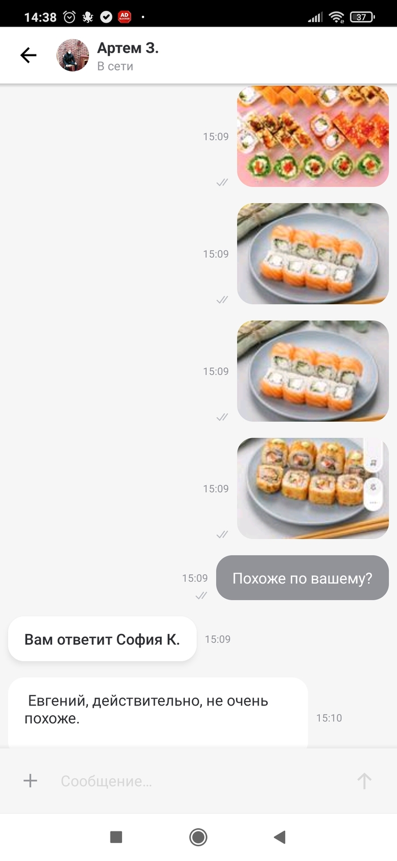Tap the Wi-Fi status icon

tap(336, 17)
